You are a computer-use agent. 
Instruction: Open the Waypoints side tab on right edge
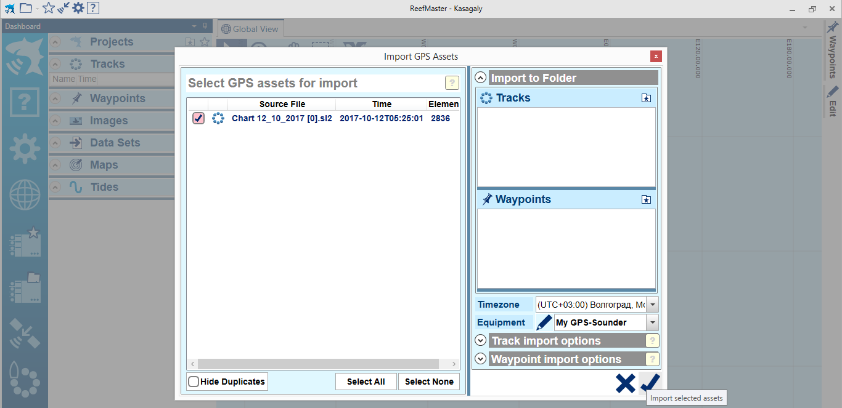[833, 50]
